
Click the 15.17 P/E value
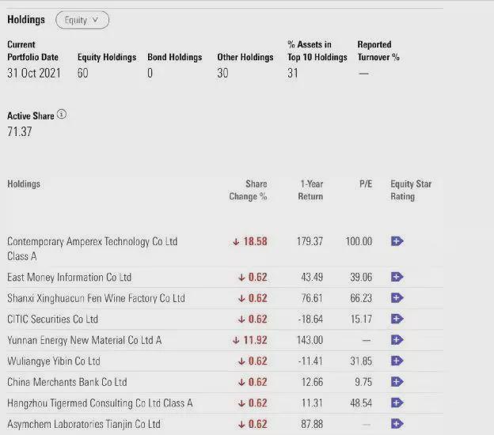click(x=361, y=320)
